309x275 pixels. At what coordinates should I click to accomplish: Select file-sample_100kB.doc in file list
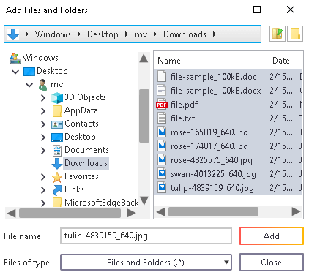pyautogui.click(x=228, y=77)
